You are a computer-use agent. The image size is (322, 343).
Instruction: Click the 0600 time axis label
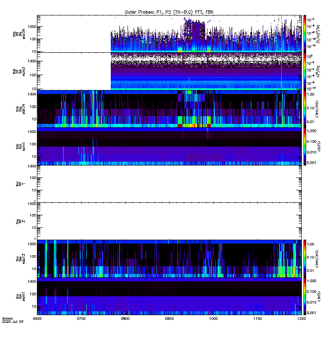tap(37, 319)
